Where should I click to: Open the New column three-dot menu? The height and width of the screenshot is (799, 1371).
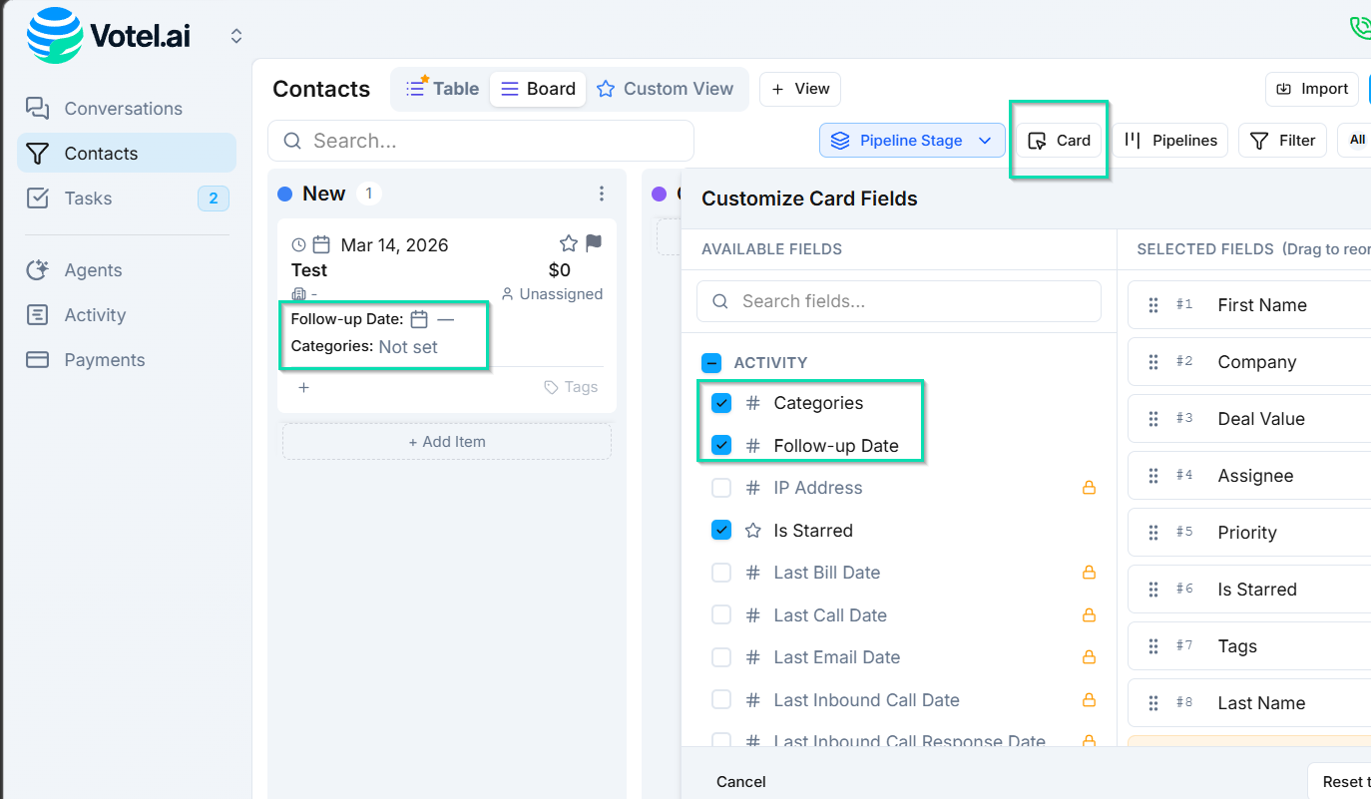601,194
